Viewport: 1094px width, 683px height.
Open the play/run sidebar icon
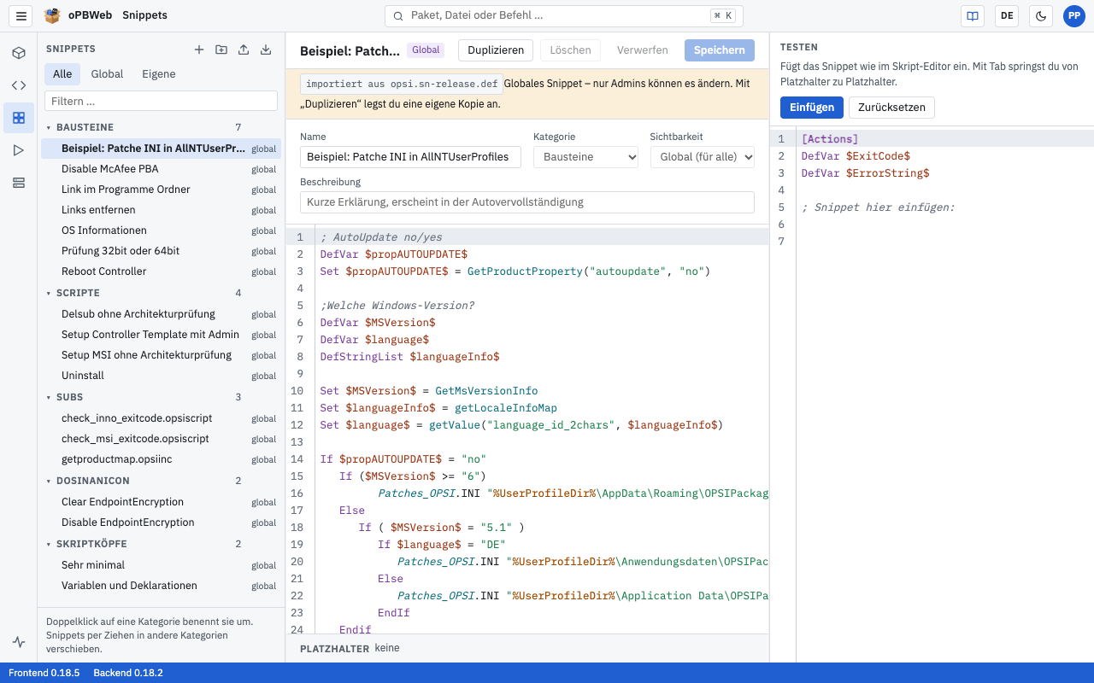pyautogui.click(x=19, y=150)
